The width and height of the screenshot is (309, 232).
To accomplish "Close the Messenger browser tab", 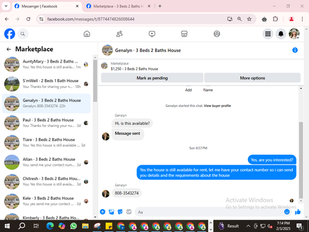I will pyautogui.click(x=77, y=6).
